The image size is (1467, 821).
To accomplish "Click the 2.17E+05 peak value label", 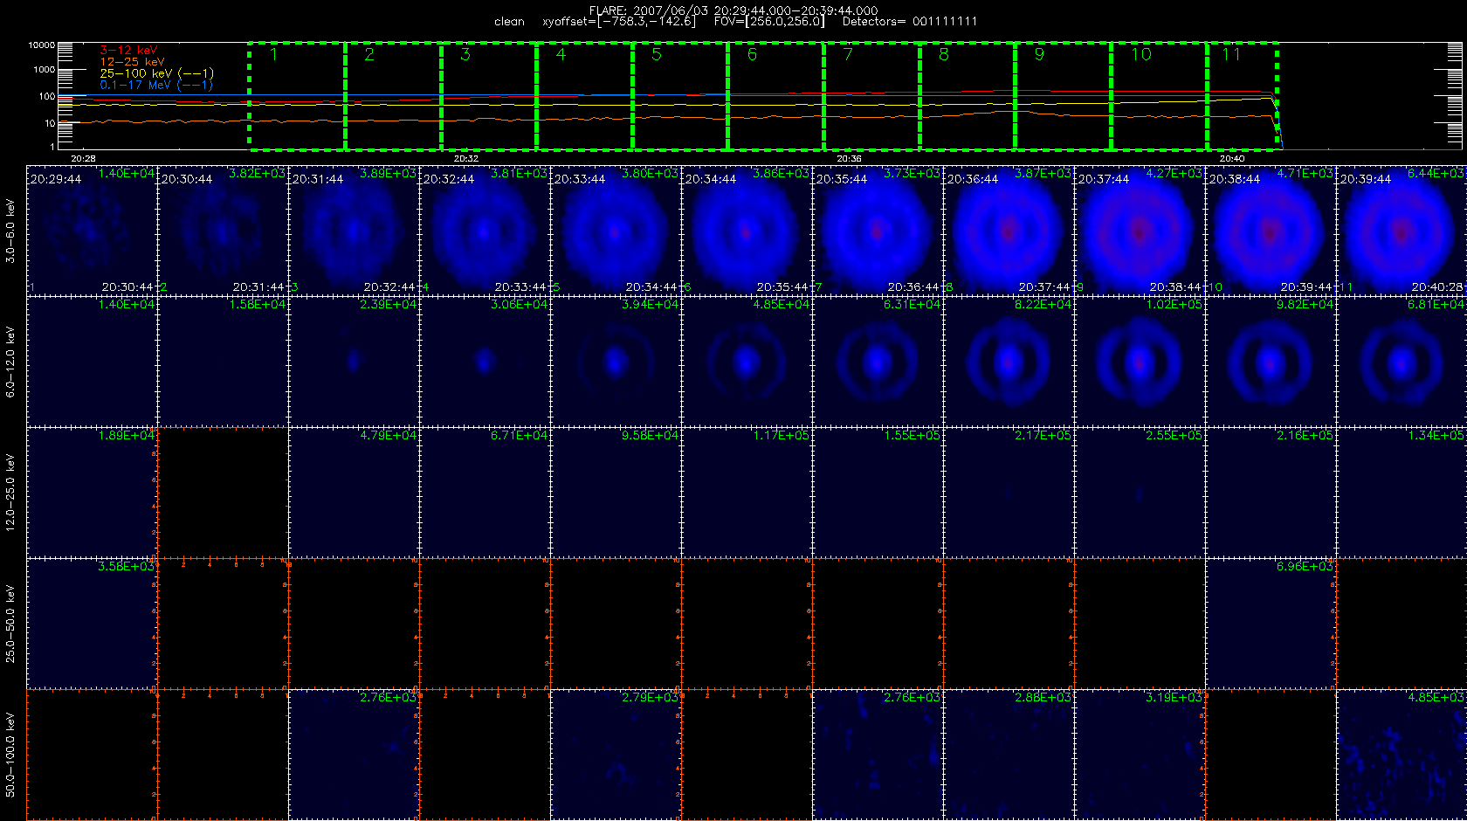I will [x=1043, y=436].
